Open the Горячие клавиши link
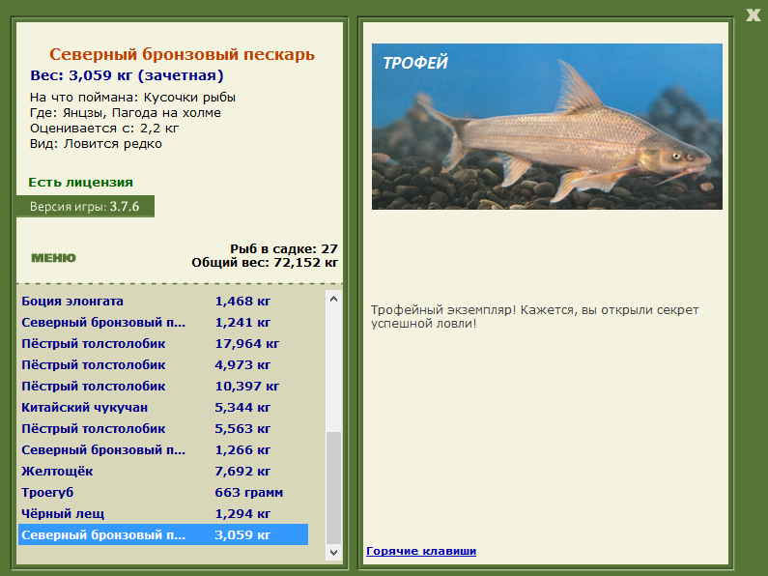Image resolution: width=768 pixels, height=576 pixels. [x=421, y=551]
